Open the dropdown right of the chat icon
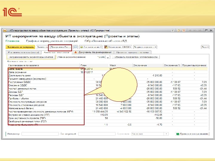This screenshot has width=215, height=161. pyautogui.click(x=91, y=47)
